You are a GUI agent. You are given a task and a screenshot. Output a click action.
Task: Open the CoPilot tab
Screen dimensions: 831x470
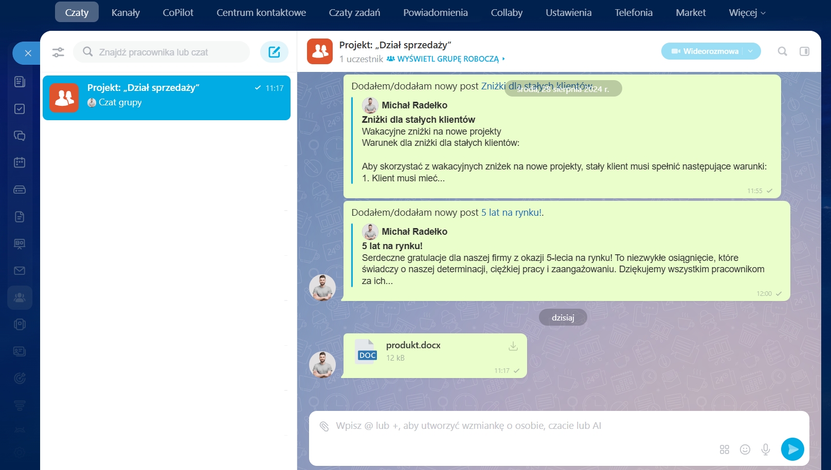(178, 13)
